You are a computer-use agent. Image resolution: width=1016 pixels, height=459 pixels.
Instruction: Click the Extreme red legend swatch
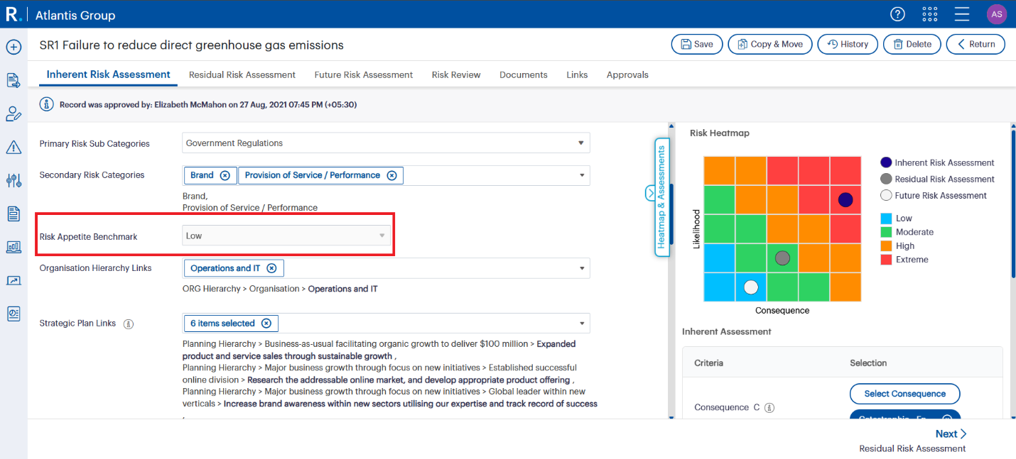click(x=885, y=260)
